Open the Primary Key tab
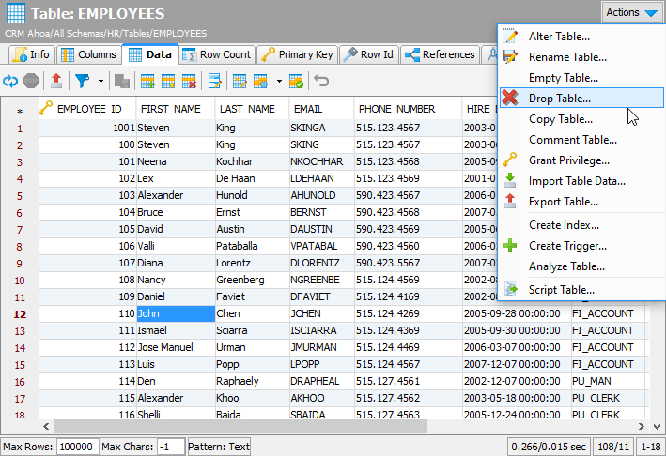The width and height of the screenshot is (666, 456). click(x=297, y=54)
